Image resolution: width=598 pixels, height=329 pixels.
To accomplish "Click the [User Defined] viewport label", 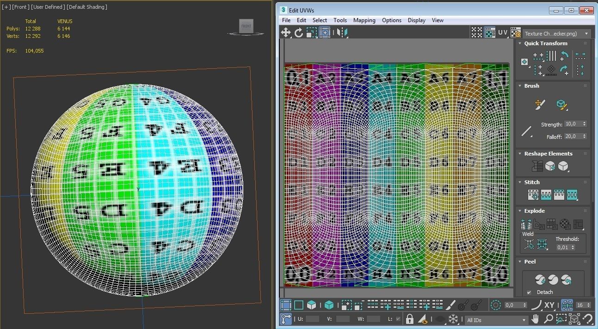I will pos(48,7).
